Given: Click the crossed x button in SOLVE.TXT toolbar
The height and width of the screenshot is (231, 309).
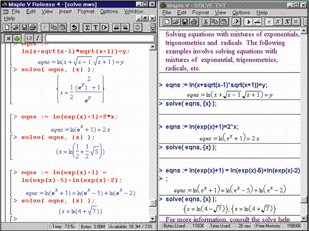Looking at the screenshot, I should point(296,22).
